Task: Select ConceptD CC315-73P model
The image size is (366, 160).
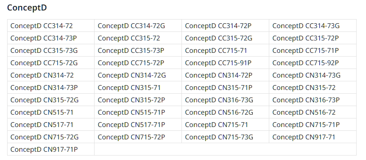Action: (x=138, y=50)
